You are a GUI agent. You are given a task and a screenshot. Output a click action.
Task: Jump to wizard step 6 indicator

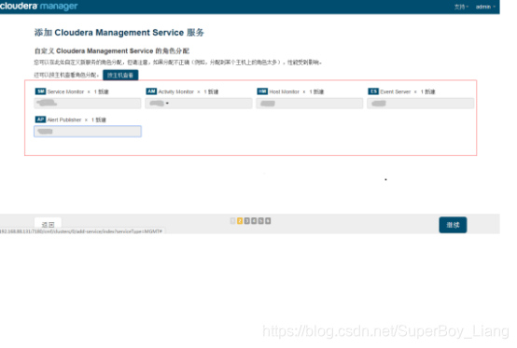tap(268, 221)
